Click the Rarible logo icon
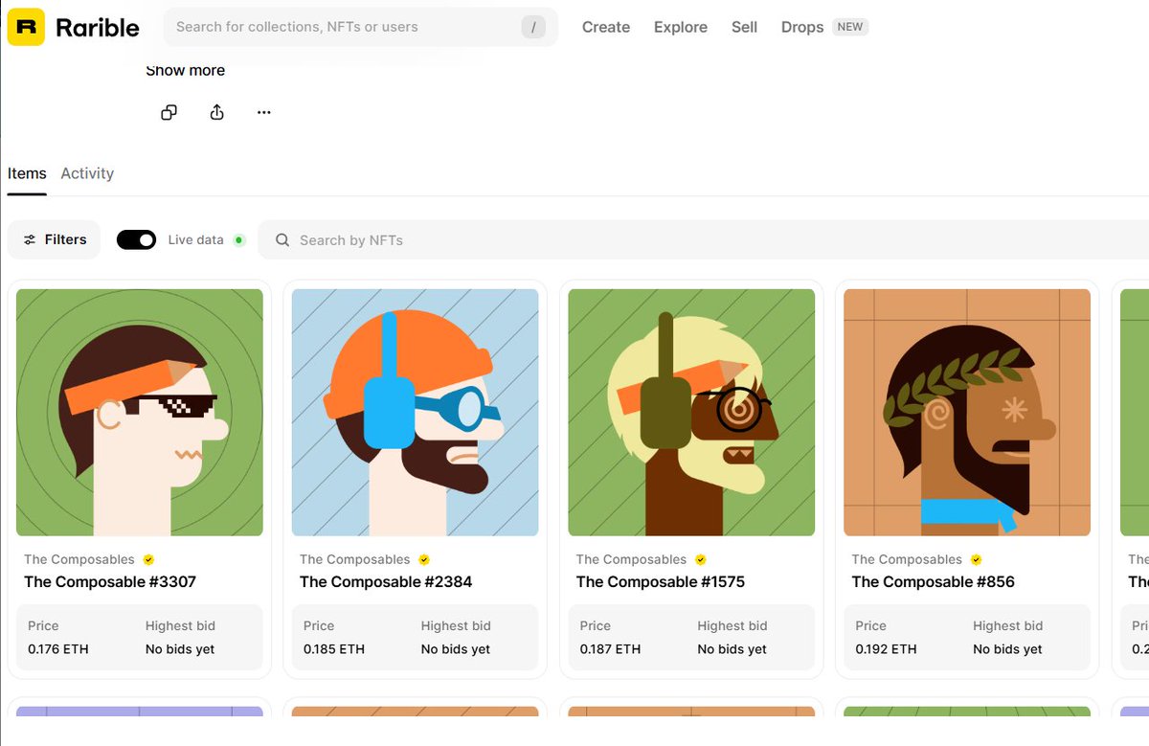This screenshot has height=746, width=1149. (26, 27)
